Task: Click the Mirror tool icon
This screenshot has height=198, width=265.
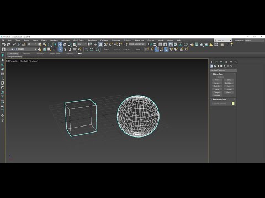Action: [x=150, y=45]
